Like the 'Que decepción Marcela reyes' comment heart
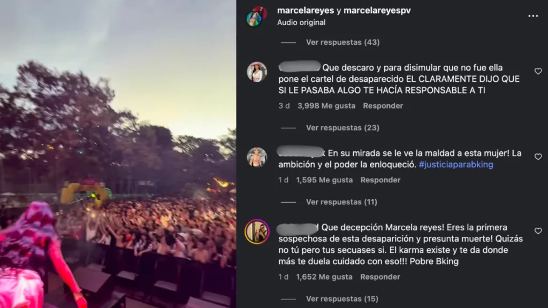548x308 pixels. point(538,231)
